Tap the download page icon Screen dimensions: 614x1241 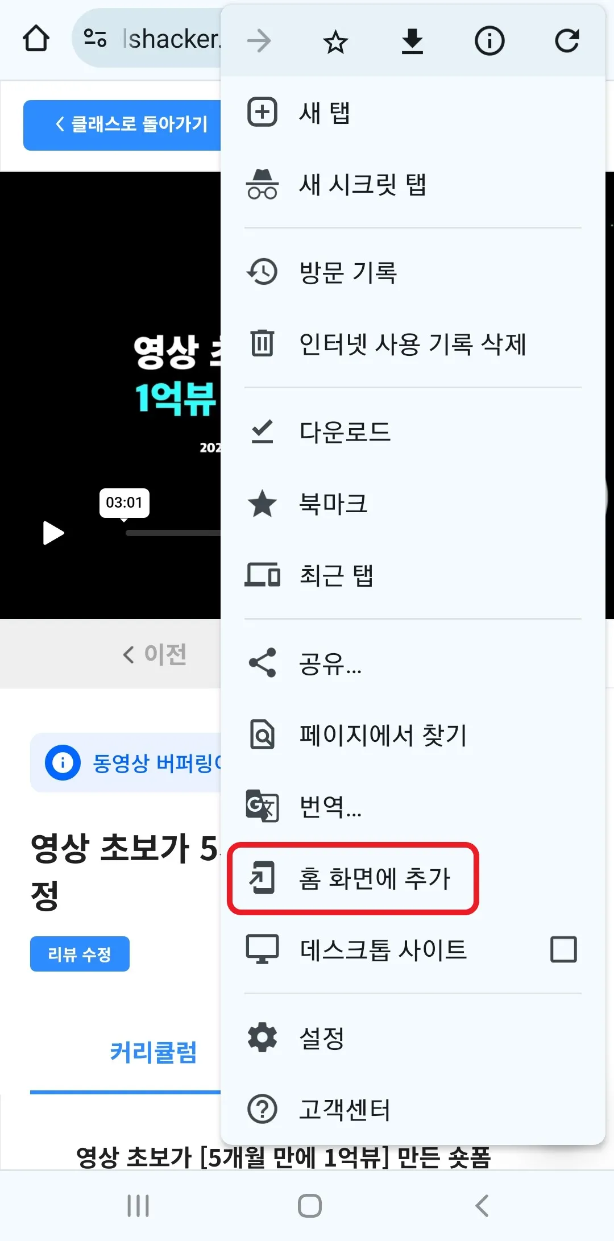pos(412,41)
